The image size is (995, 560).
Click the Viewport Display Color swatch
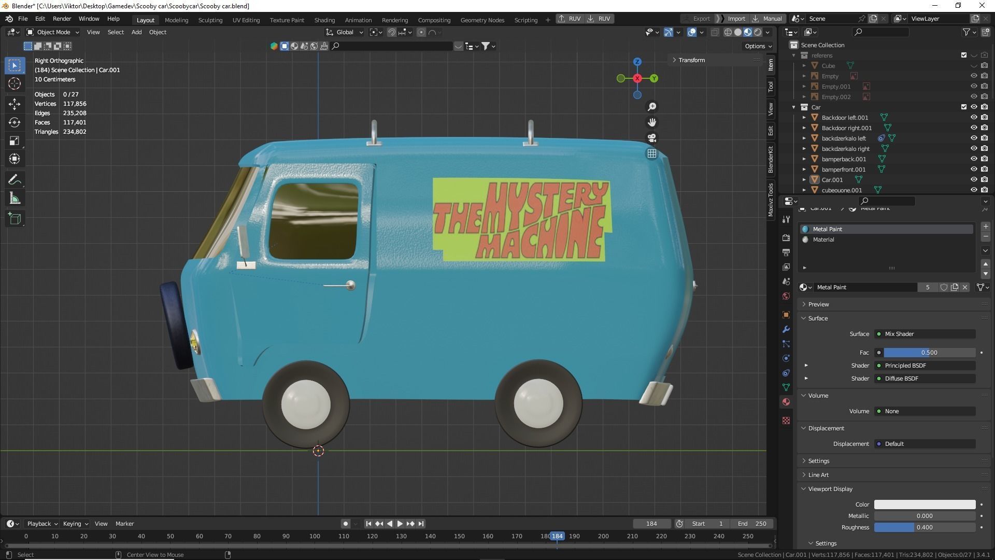925,505
